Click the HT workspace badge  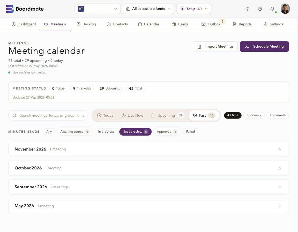(81, 9)
